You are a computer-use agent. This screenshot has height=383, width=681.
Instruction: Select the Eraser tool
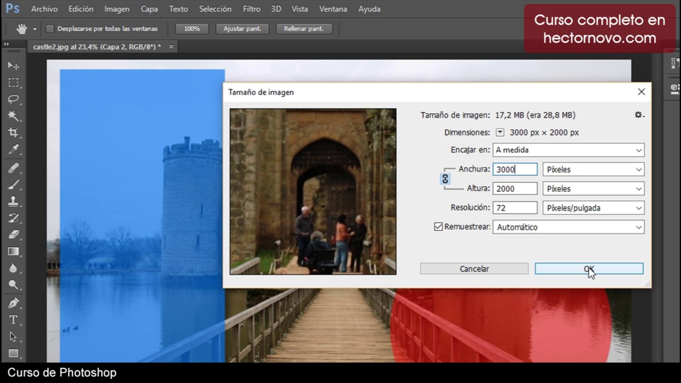13,235
